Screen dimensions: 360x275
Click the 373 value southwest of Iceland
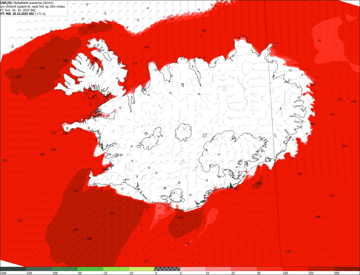point(112,213)
